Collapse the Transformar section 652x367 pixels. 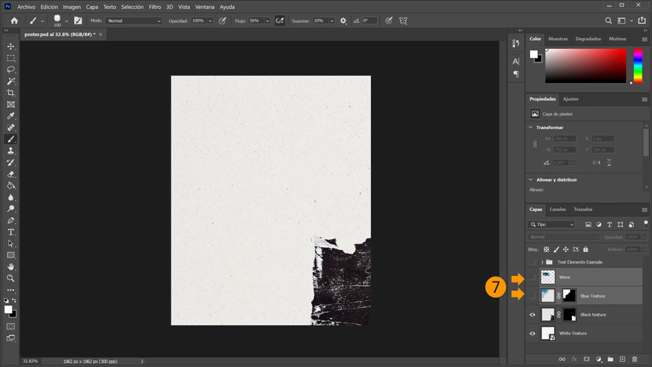(531, 127)
